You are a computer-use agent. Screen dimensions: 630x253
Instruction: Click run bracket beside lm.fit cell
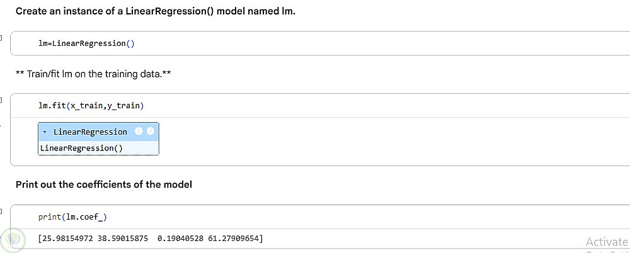[2, 99]
